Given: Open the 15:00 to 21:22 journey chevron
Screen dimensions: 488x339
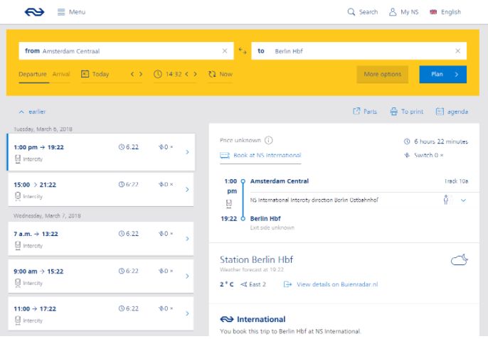Looking at the screenshot, I should [x=187, y=190].
